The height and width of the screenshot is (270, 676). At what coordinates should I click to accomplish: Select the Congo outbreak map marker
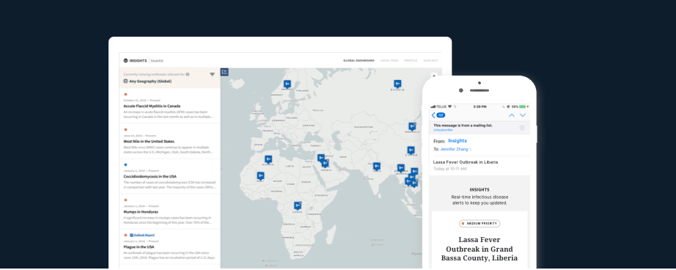(298, 205)
